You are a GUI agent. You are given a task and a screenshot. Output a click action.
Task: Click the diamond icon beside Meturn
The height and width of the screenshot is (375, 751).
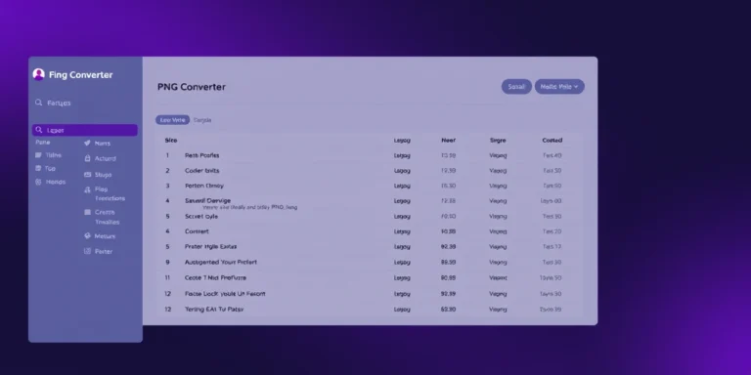(87, 235)
